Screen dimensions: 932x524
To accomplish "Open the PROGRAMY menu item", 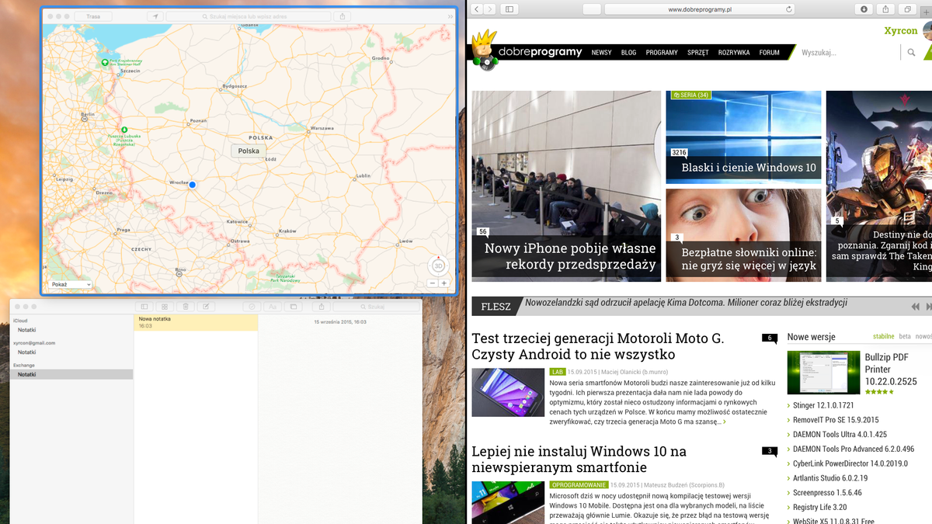I will (x=662, y=53).
